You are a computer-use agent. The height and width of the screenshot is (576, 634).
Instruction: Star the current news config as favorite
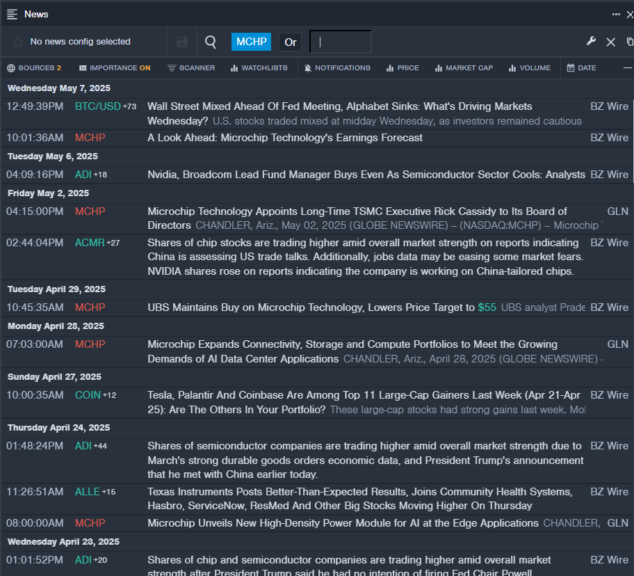[17, 42]
